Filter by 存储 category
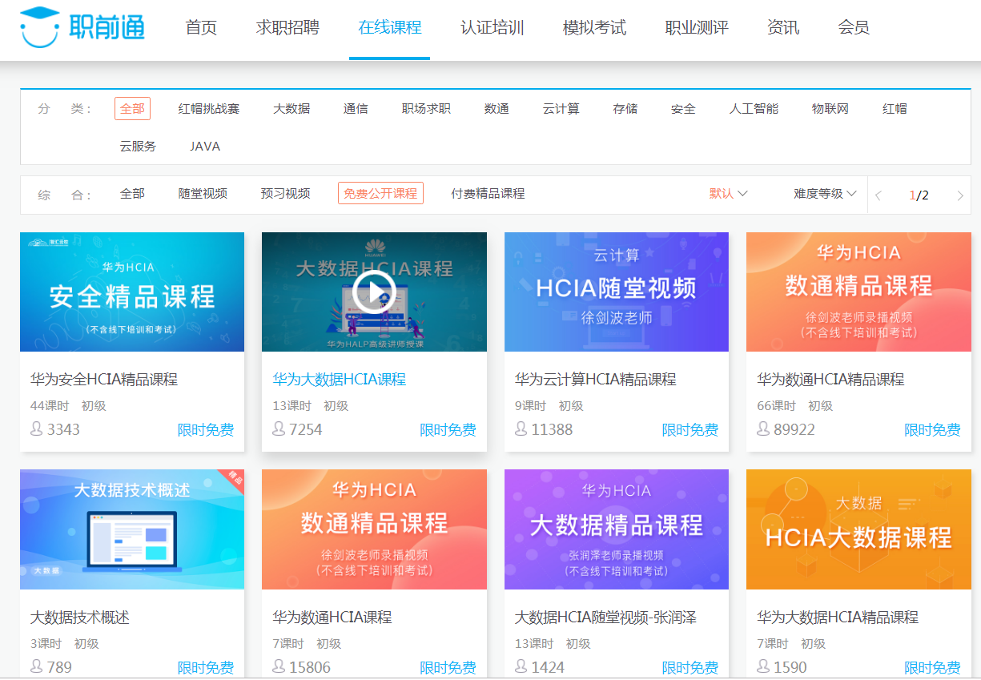The height and width of the screenshot is (680, 981). pyautogui.click(x=625, y=109)
